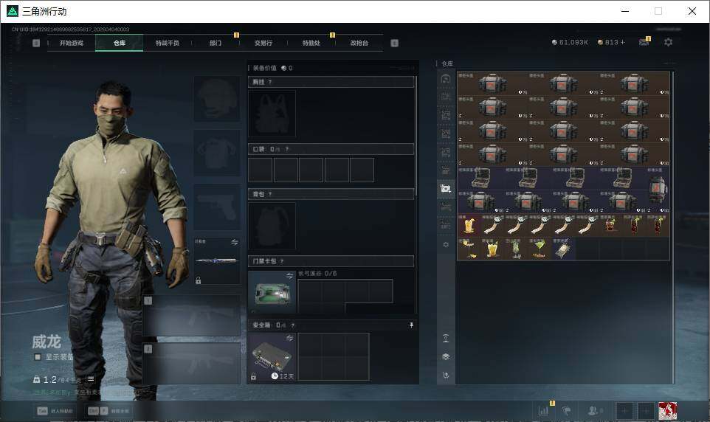
Task: Click the 813 + currency balance
Action: 611,42
